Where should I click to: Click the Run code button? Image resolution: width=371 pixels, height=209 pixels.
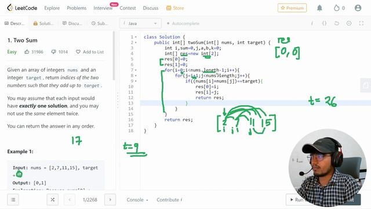pyautogui.click(x=297, y=200)
